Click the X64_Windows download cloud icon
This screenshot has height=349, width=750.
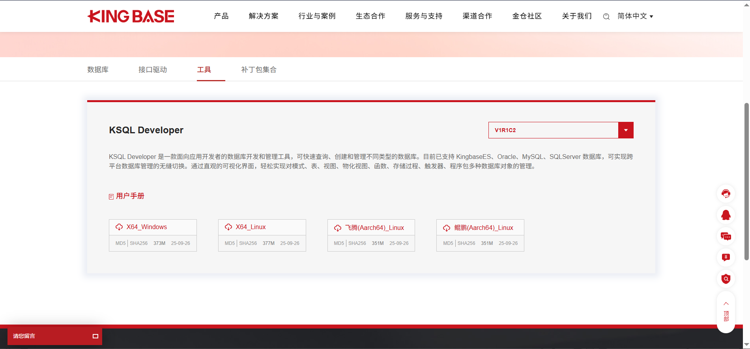click(x=119, y=227)
